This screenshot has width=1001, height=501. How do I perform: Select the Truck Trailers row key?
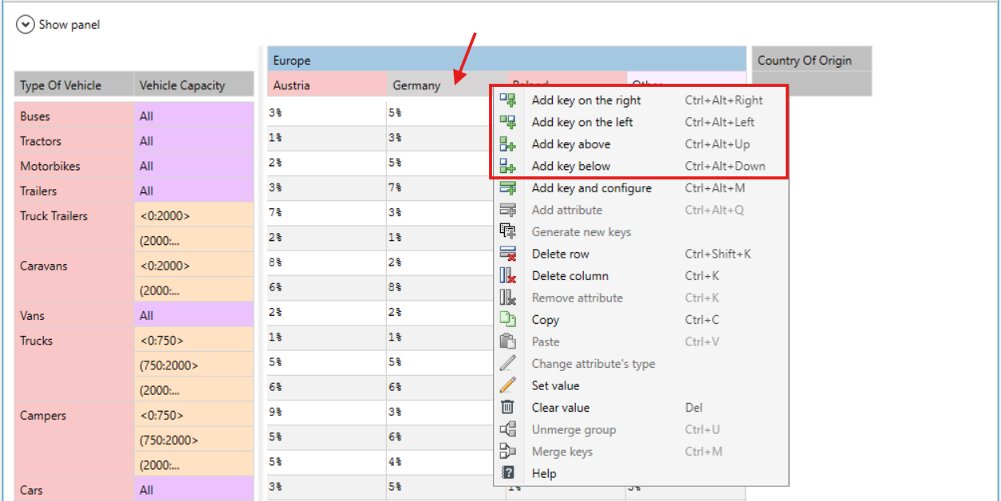(x=74, y=228)
